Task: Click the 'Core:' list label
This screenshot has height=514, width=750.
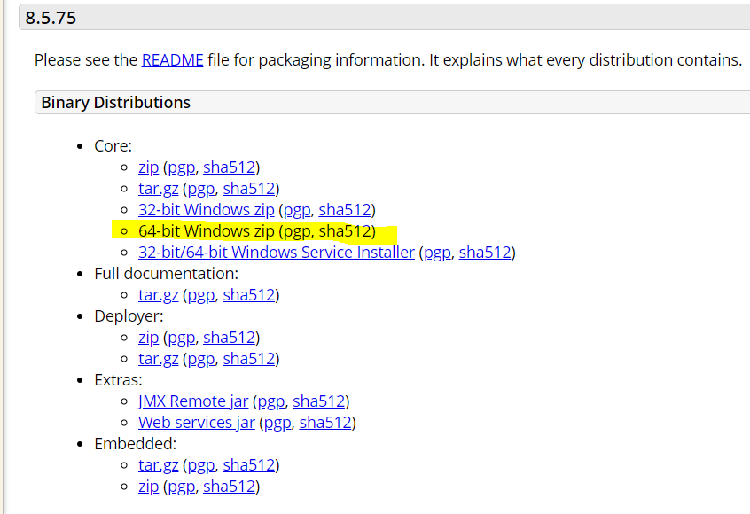Action: tap(113, 146)
